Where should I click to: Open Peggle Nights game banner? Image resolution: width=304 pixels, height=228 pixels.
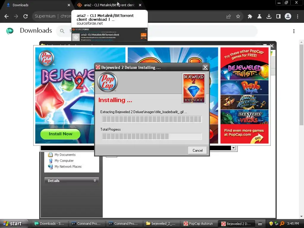pos(244,88)
